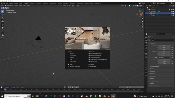175x98 pixels.
Task: Open the outliner filter funnel
Action: click(x=170, y=5)
